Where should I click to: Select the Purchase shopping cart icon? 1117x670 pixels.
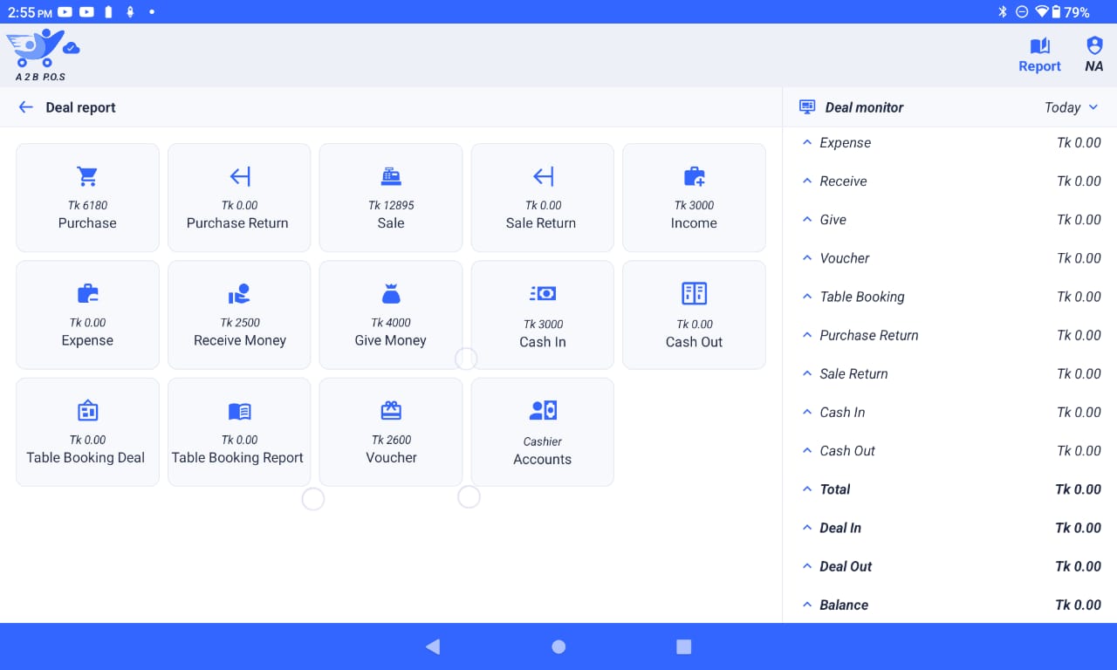pyautogui.click(x=87, y=174)
